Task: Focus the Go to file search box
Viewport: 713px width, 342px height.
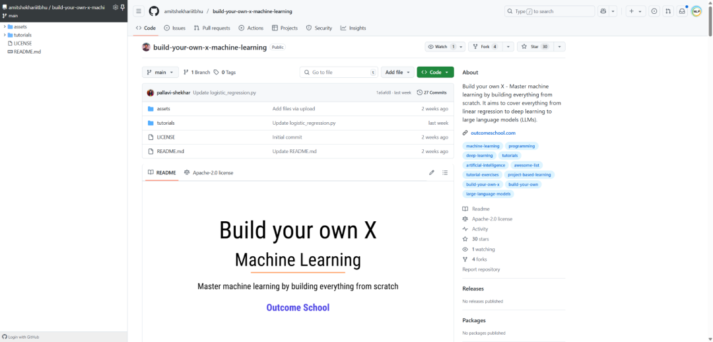Action: (339, 73)
